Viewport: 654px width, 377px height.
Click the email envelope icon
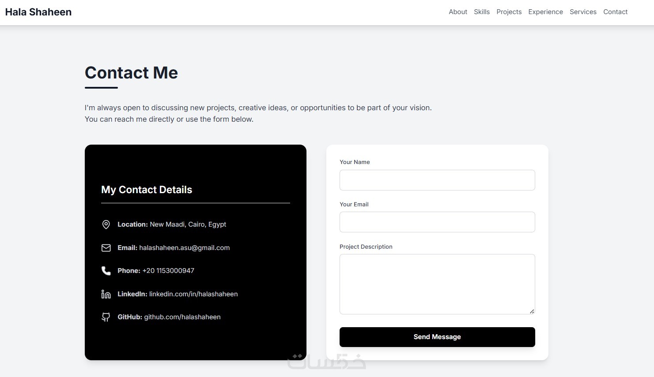(106, 248)
